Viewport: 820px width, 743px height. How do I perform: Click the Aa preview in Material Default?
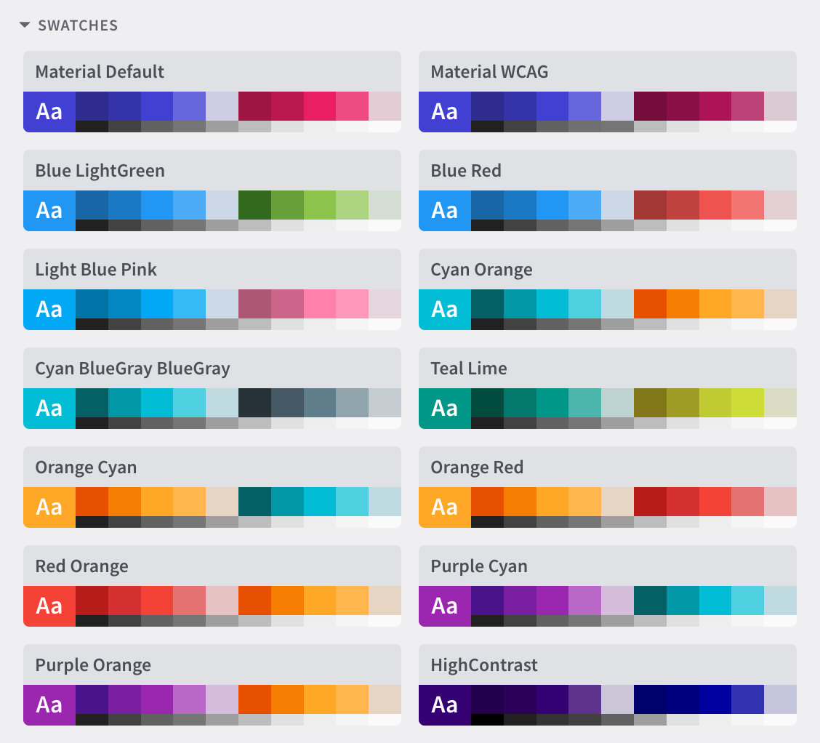(x=49, y=111)
